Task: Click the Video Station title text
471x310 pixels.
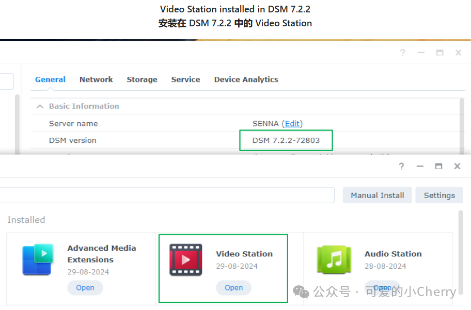Action: [244, 254]
